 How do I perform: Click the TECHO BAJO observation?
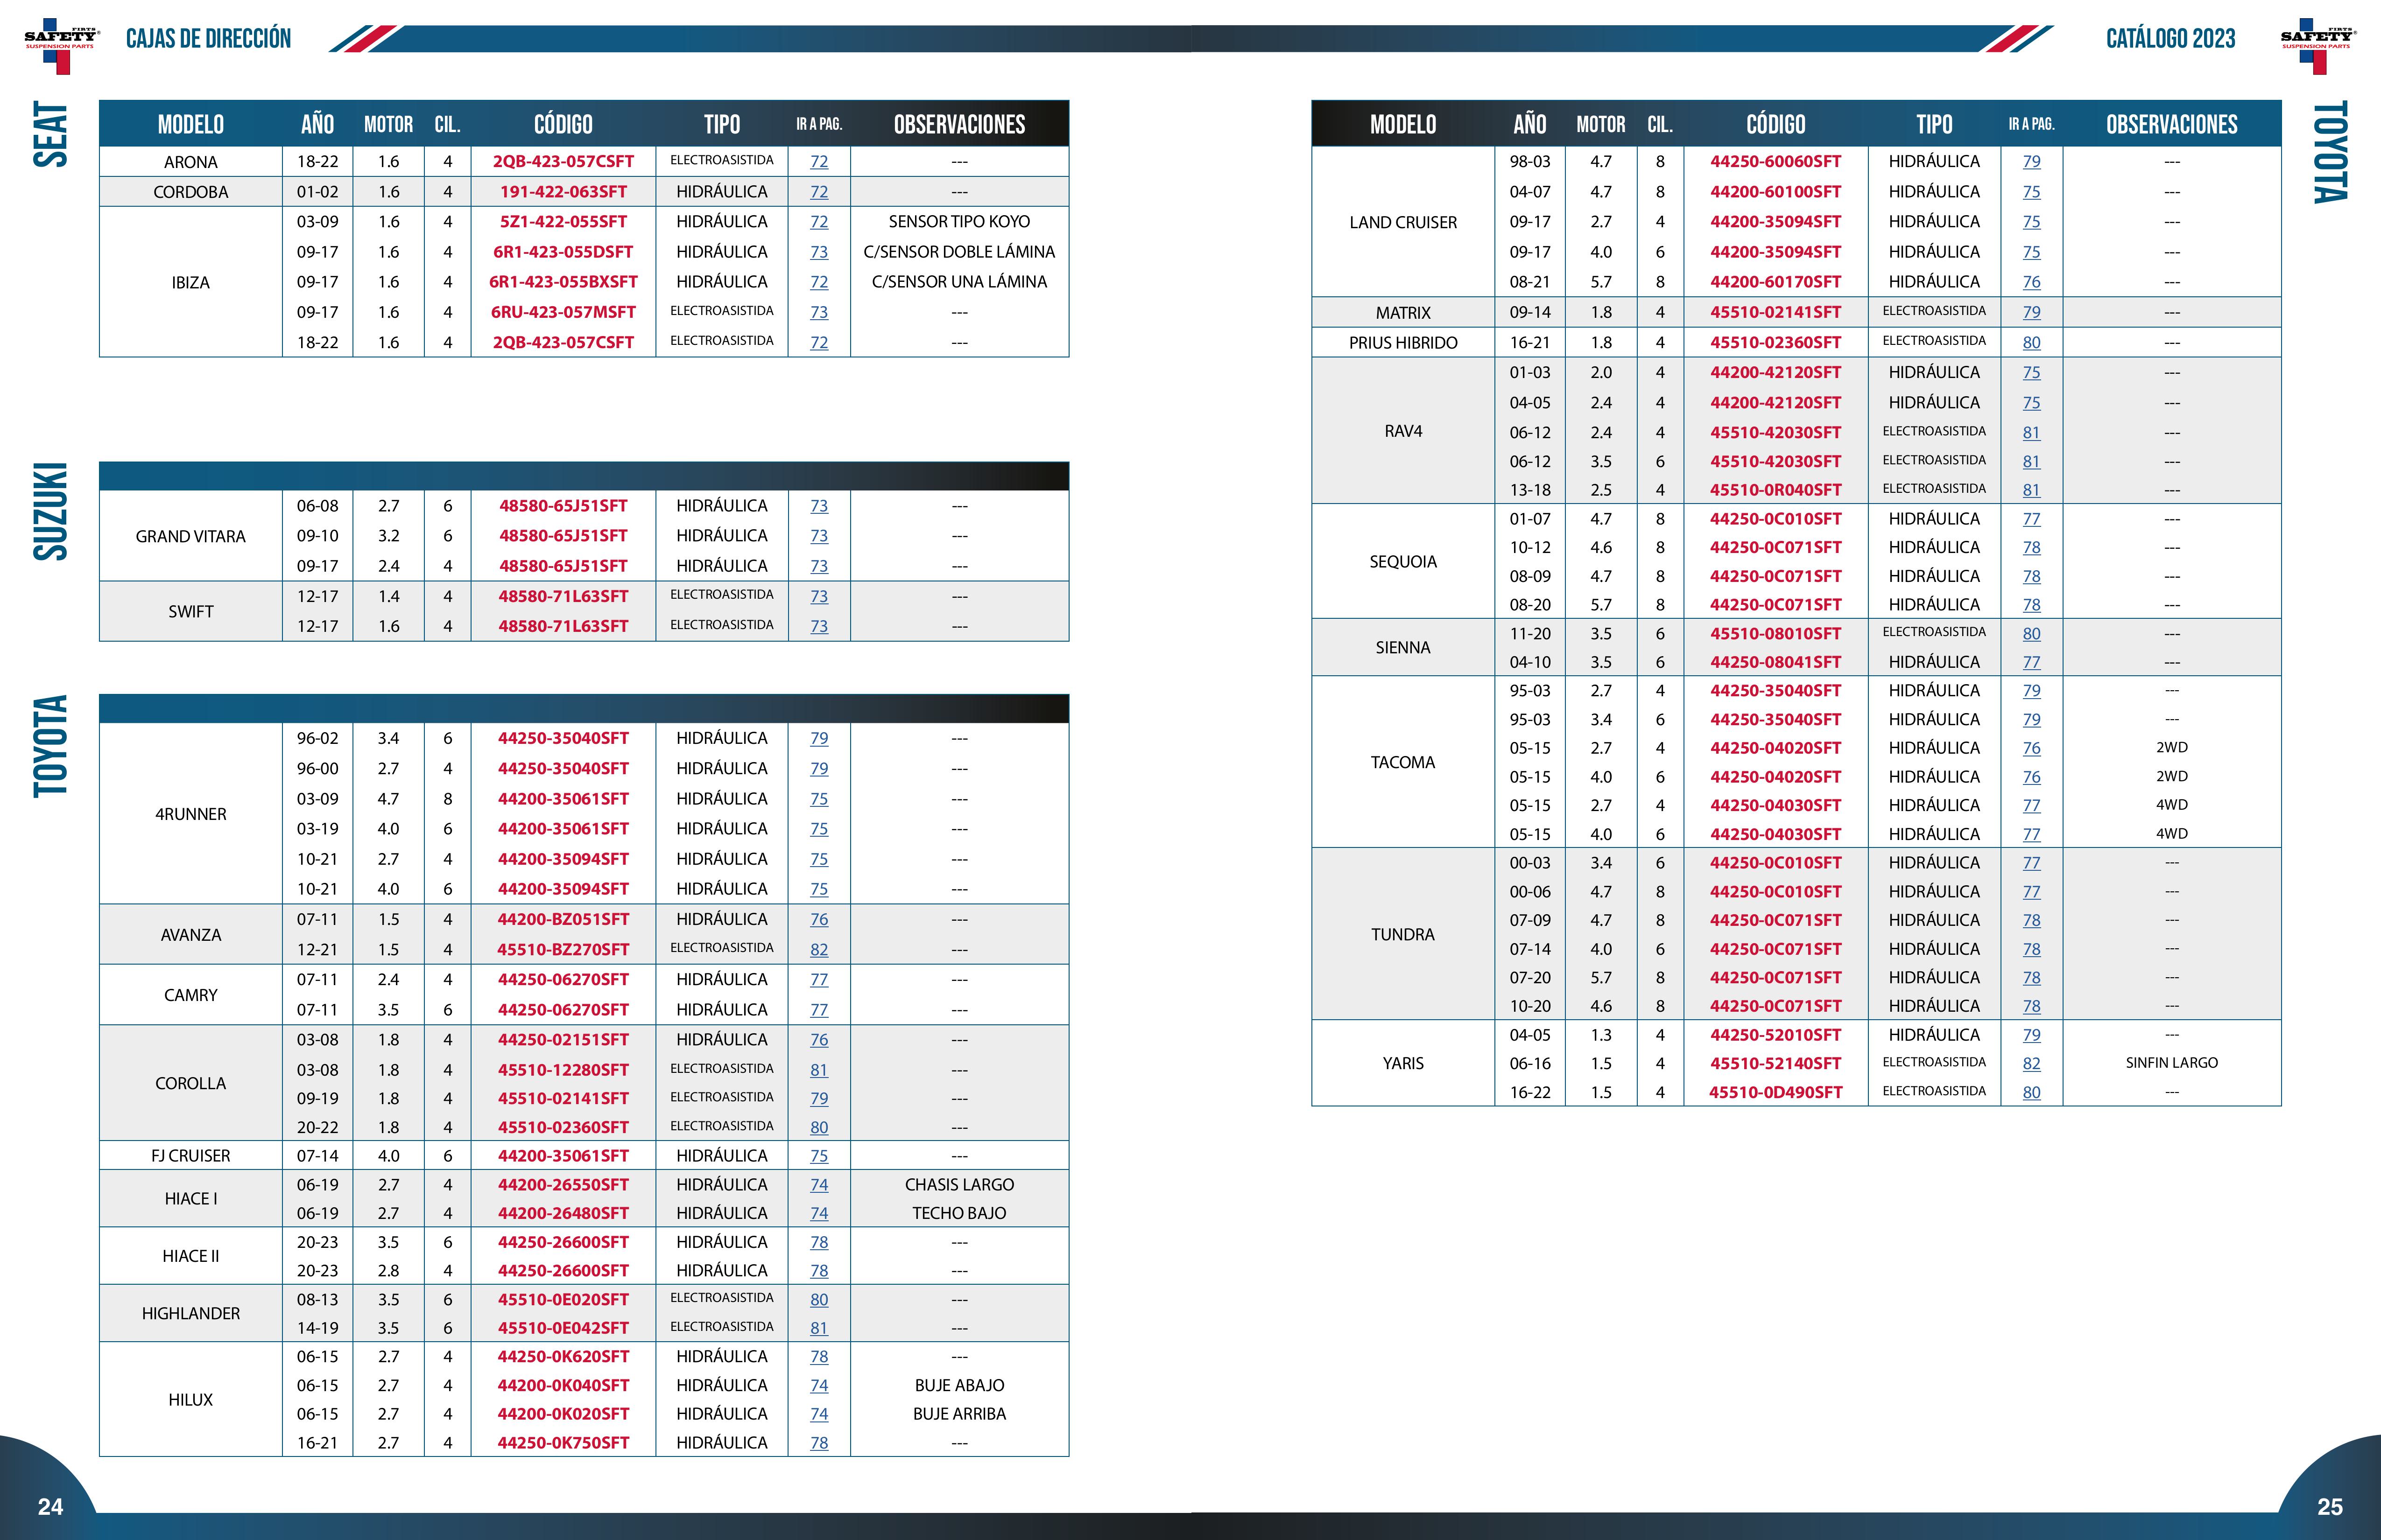959,1213
